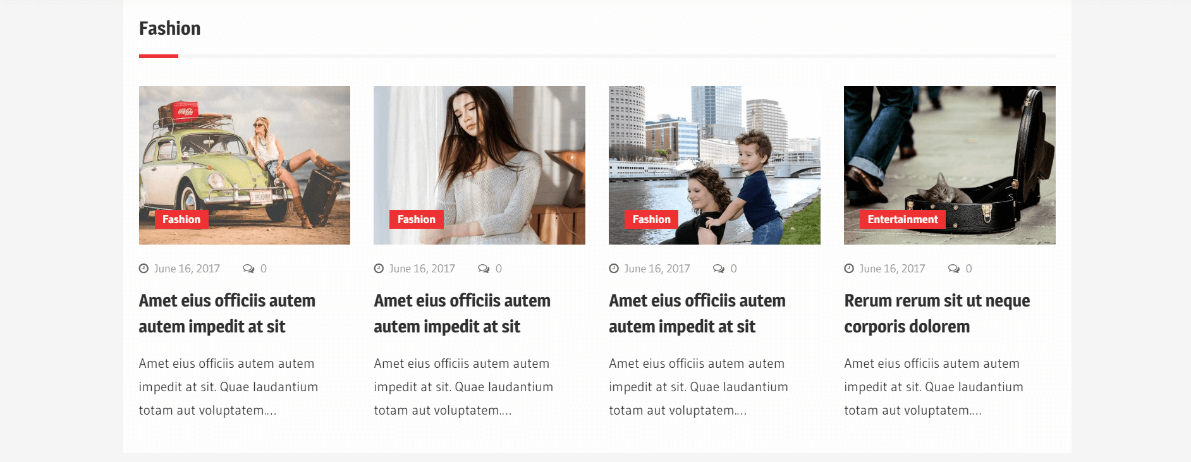Click the clock icon on the Entertainment post
Screen dimensions: 1191x462
(x=849, y=269)
